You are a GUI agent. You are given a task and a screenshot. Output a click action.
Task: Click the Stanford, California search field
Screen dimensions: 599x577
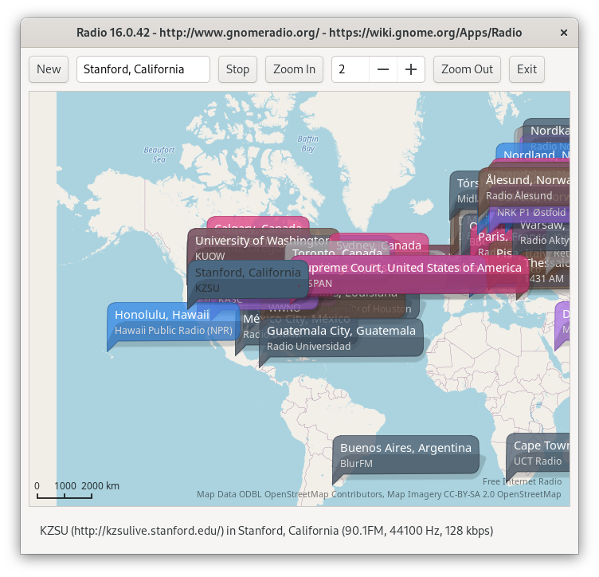point(143,69)
